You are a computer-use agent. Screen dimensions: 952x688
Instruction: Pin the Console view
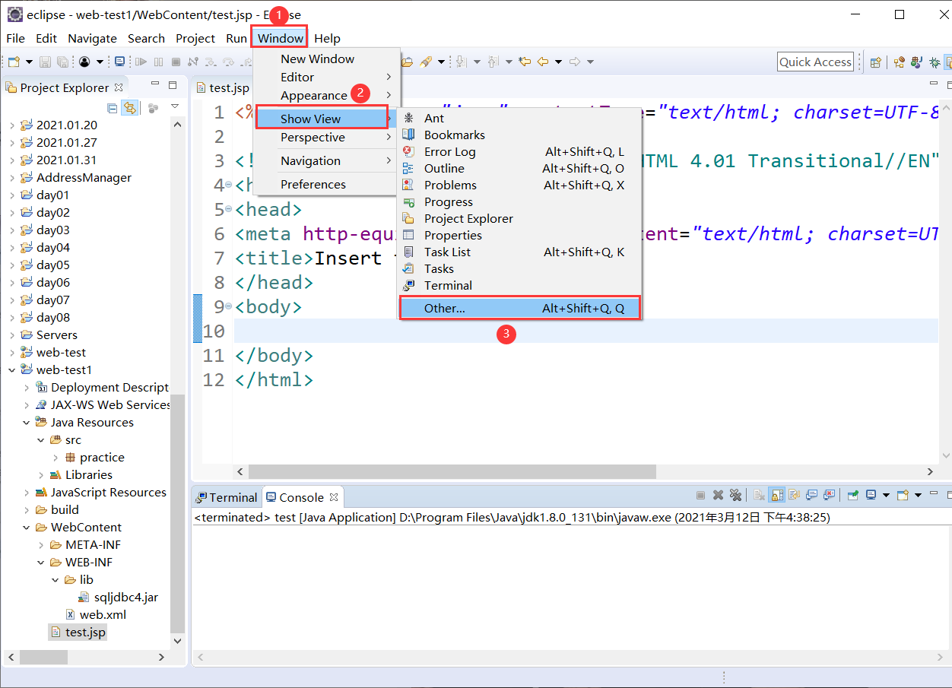pos(852,496)
